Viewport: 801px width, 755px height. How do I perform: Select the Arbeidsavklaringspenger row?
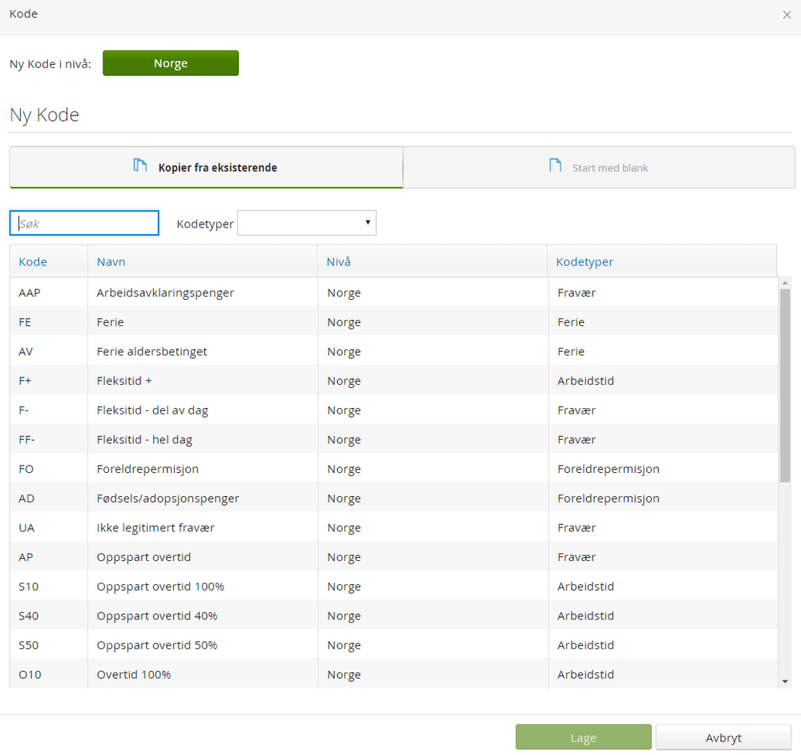click(x=394, y=293)
